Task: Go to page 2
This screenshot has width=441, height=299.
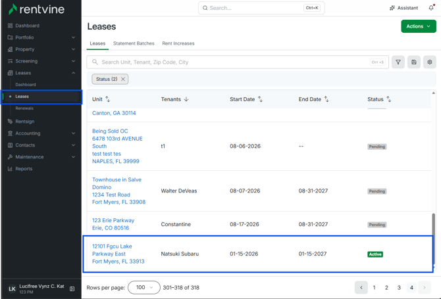Action: (387, 287)
